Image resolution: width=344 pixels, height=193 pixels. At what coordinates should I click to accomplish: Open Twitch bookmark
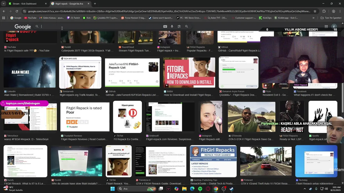click(73, 18)
